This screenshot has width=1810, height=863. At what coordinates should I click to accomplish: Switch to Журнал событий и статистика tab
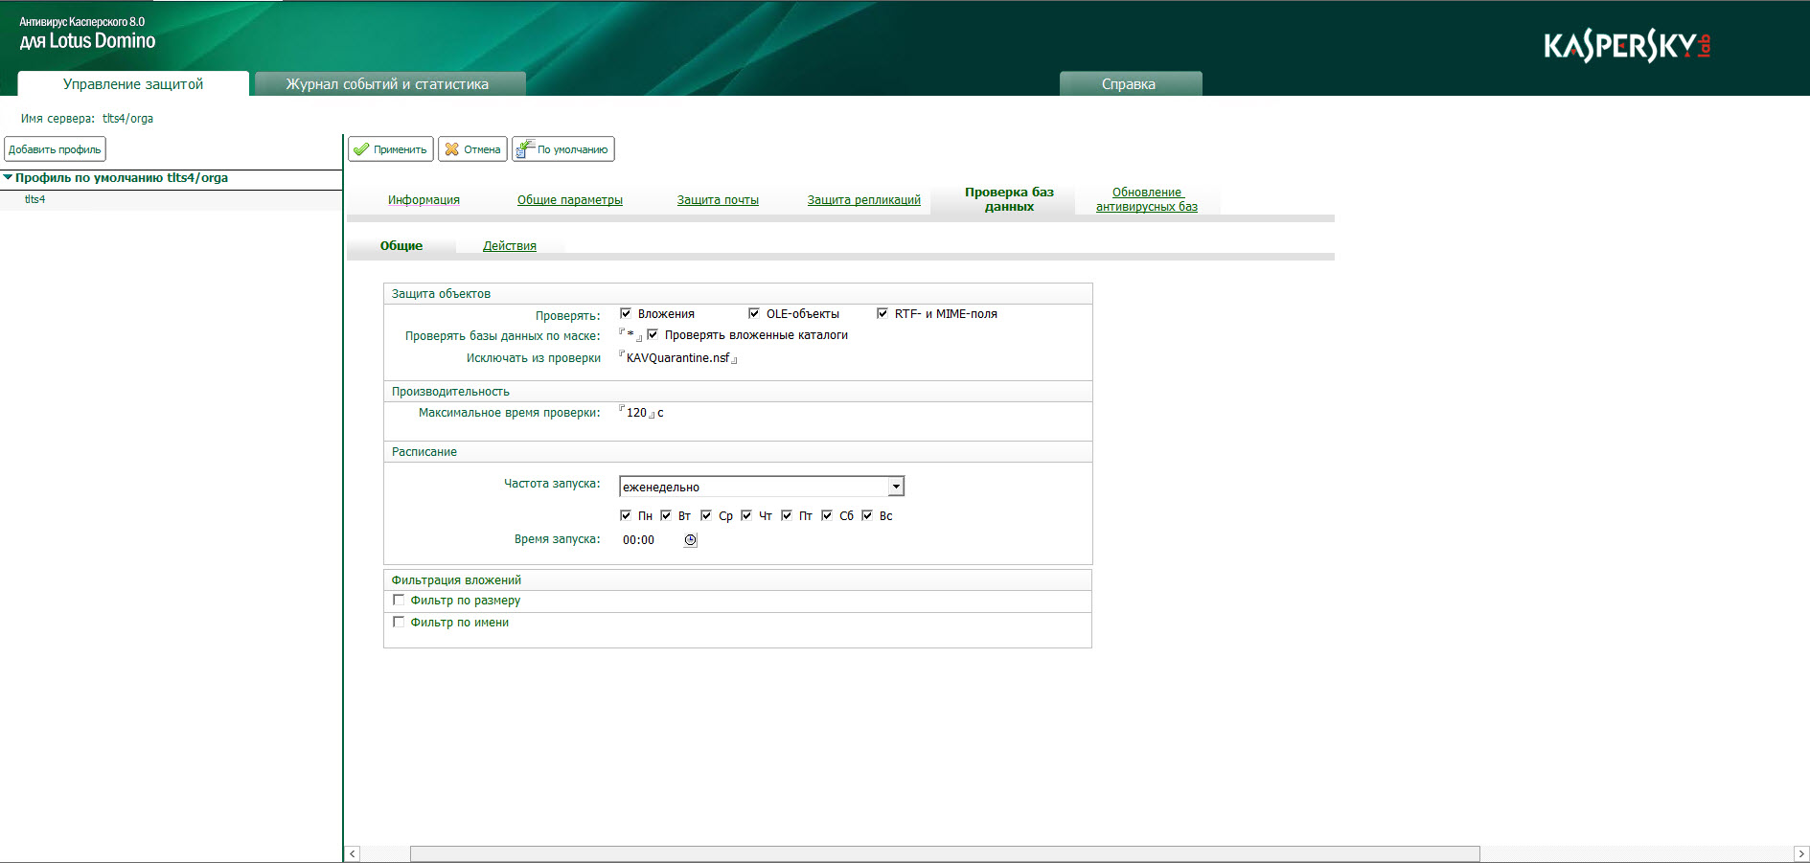[387, 84]
